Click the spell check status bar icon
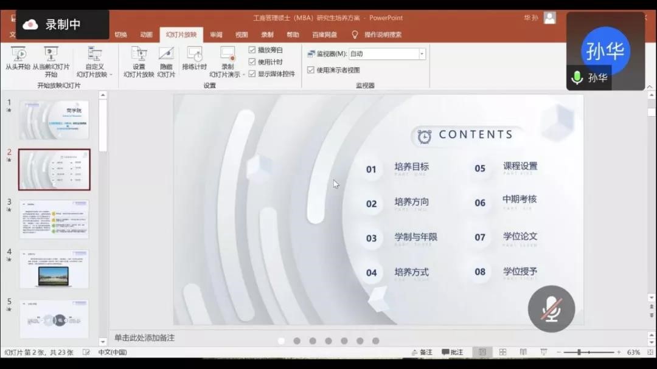Viewport: 657px width, 369px height. click(x=86, y=352)
